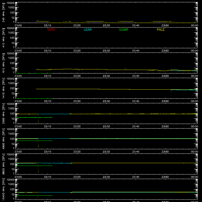
Task: Select the '610 MHz [SFU]' axis title
Action: click(x=3, y=63)
